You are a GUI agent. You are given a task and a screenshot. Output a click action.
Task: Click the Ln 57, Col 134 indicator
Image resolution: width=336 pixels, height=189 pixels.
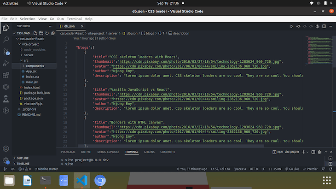(220, 169)
